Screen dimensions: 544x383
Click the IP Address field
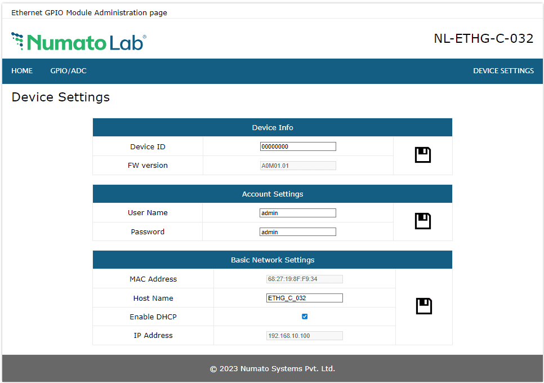[304, 336]
